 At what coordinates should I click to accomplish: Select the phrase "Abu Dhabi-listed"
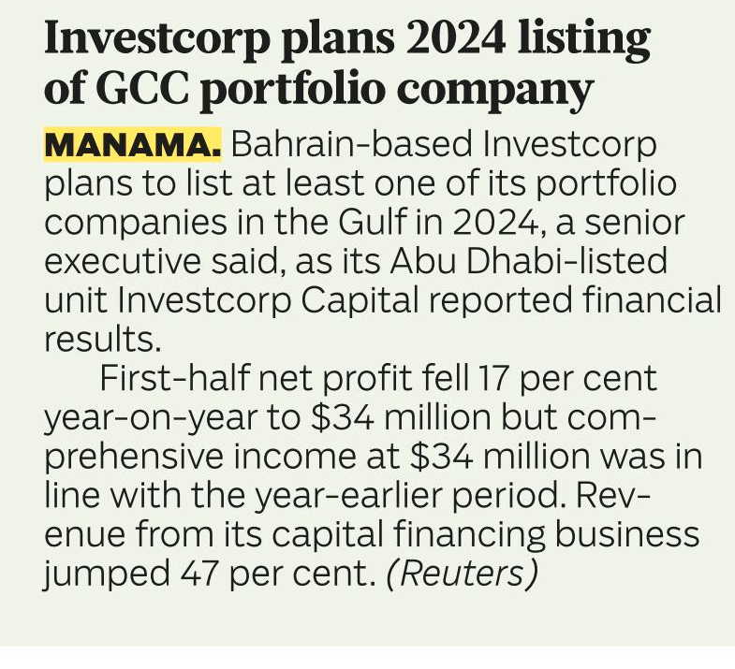click(529, 260)
